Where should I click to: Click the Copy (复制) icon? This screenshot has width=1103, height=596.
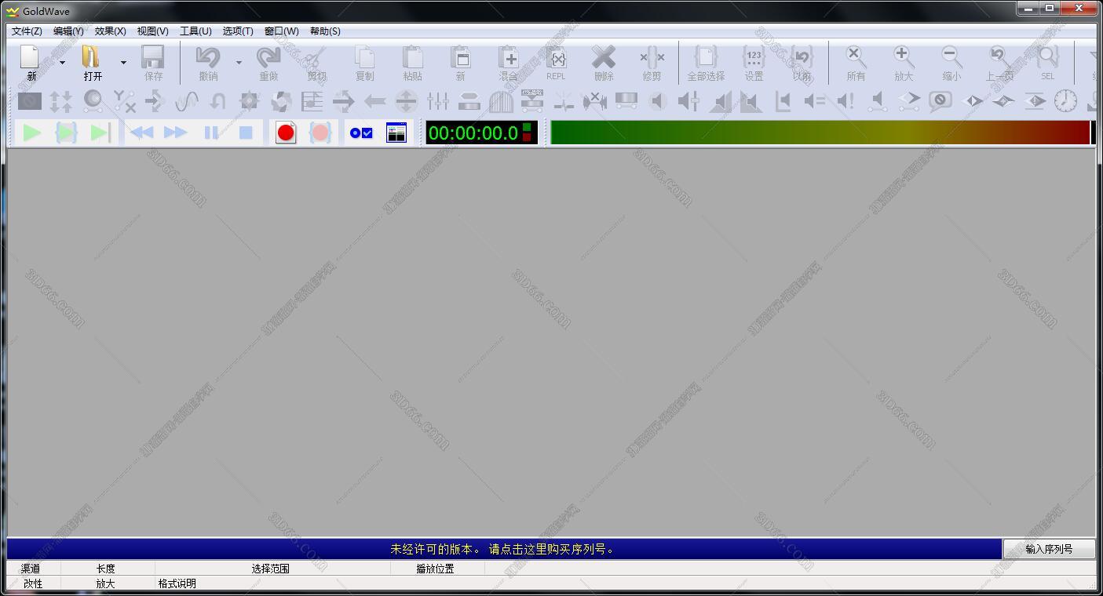point(364,56)
